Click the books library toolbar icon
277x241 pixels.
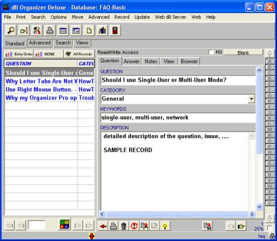coord(102,31)
